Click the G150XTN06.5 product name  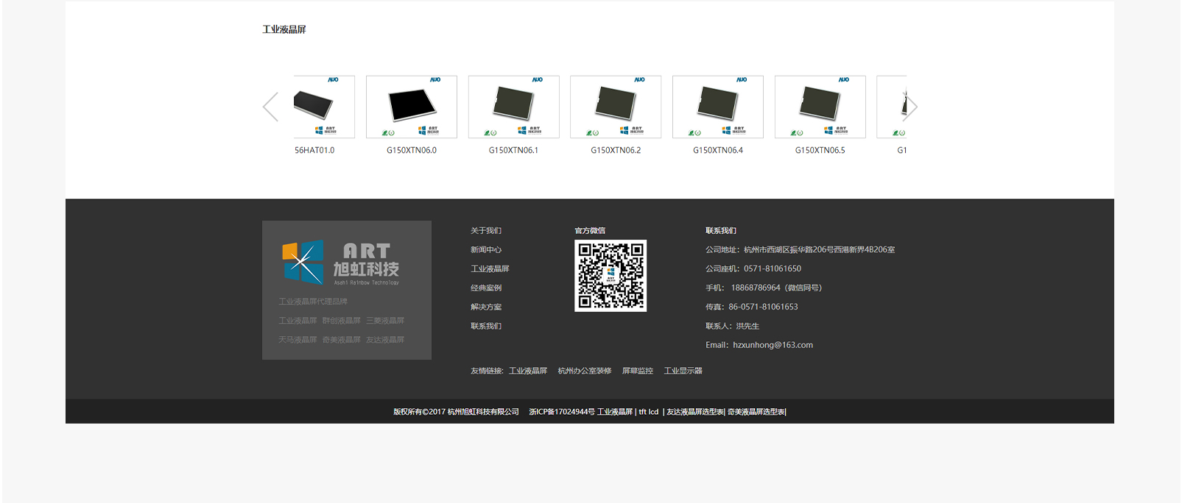coord(820,150)
